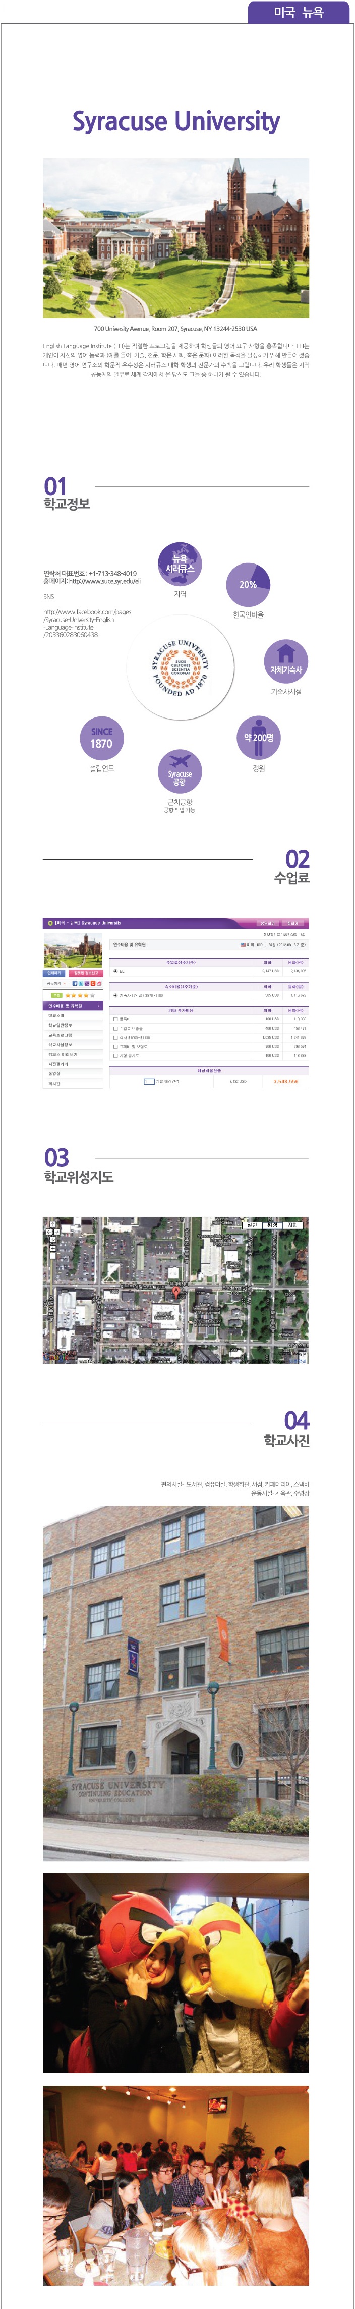Click the 연수비용 및 유학원 sidebar header
The image size is (355, 2309).
click(x=73, y=1006)
